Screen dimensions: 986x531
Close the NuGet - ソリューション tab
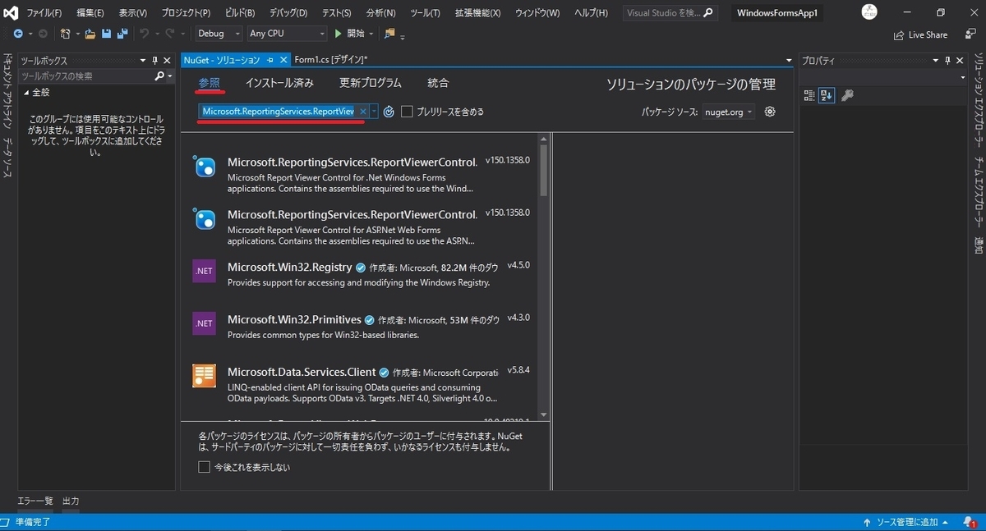pos(283,60)
